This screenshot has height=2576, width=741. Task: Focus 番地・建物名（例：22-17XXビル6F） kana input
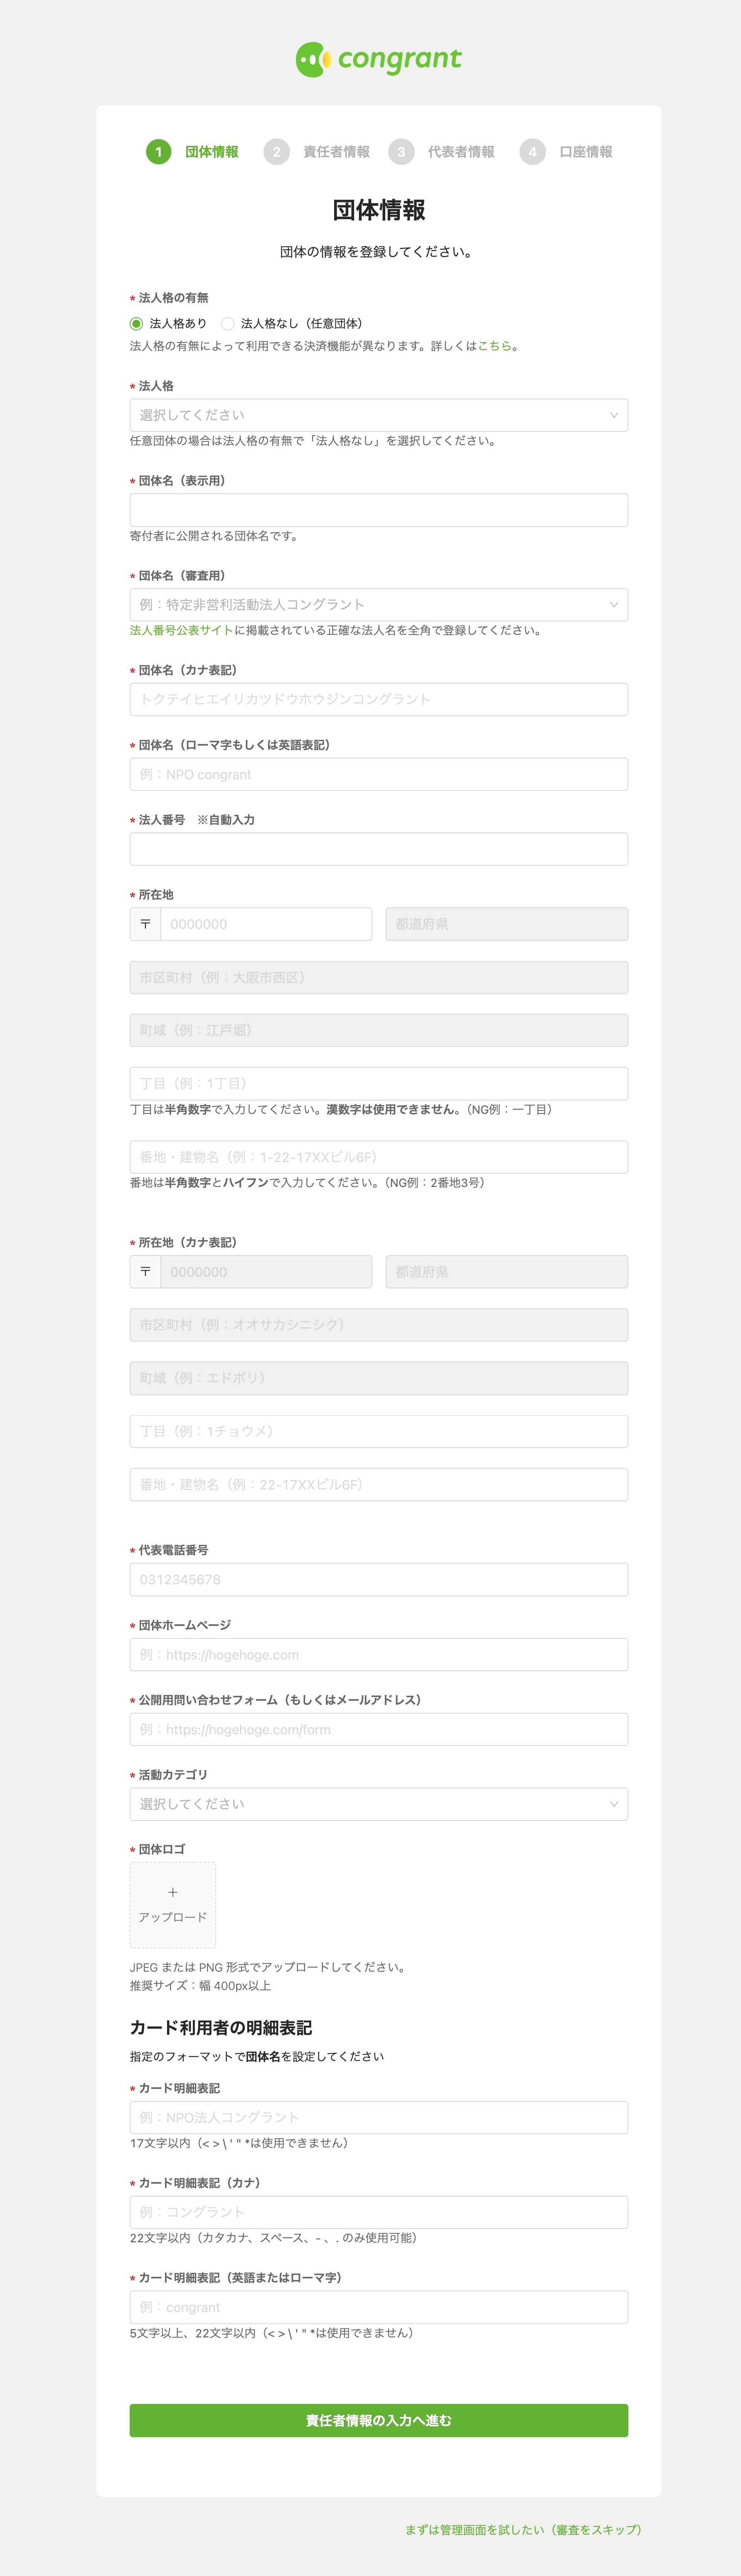(379, 1484)
